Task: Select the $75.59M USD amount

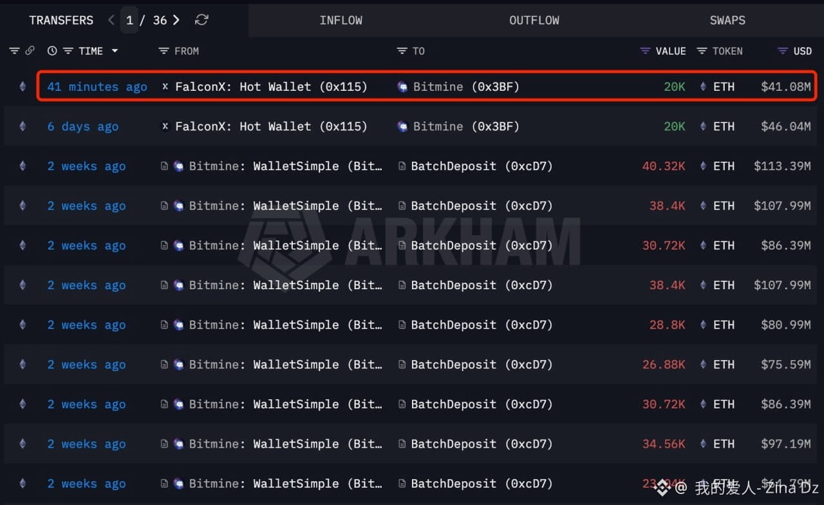Action: (x=786, y=365)
